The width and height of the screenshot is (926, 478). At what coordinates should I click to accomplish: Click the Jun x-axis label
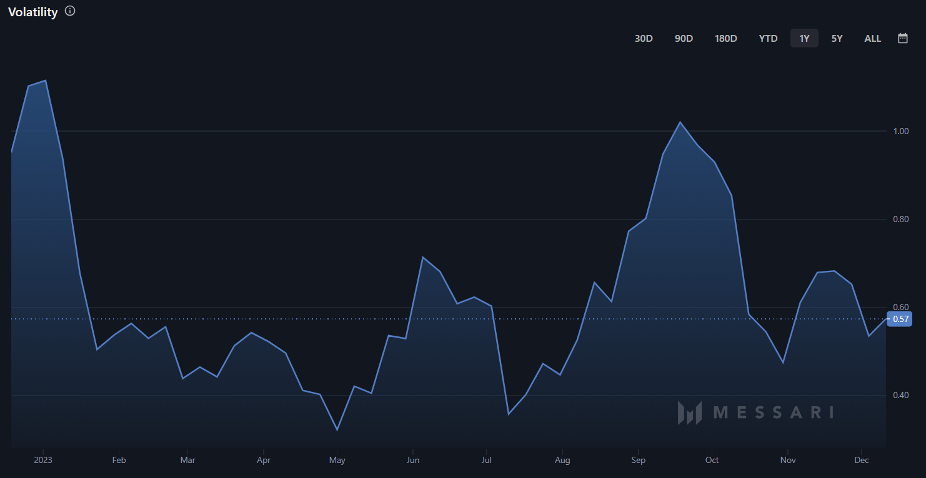click(x=412, y=460)
